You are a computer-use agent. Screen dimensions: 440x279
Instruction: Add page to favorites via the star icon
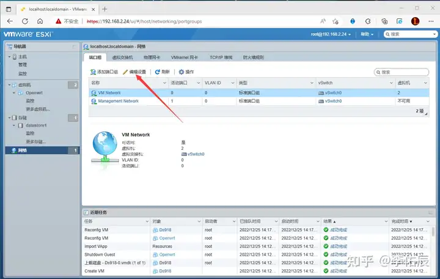pos(335,21)
